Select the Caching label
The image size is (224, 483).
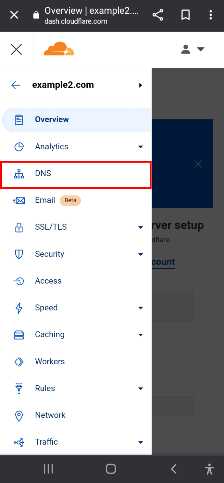(x=50, y=335)
